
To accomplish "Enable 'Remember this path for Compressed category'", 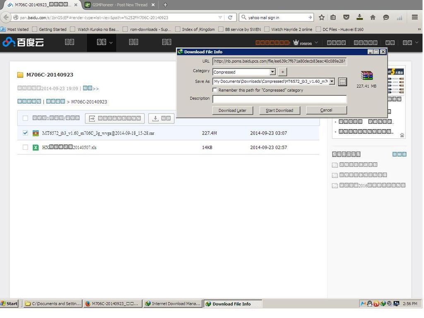I will [x=215, y=90].
